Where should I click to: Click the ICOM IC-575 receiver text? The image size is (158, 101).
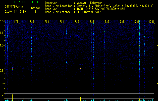(101, 9)
